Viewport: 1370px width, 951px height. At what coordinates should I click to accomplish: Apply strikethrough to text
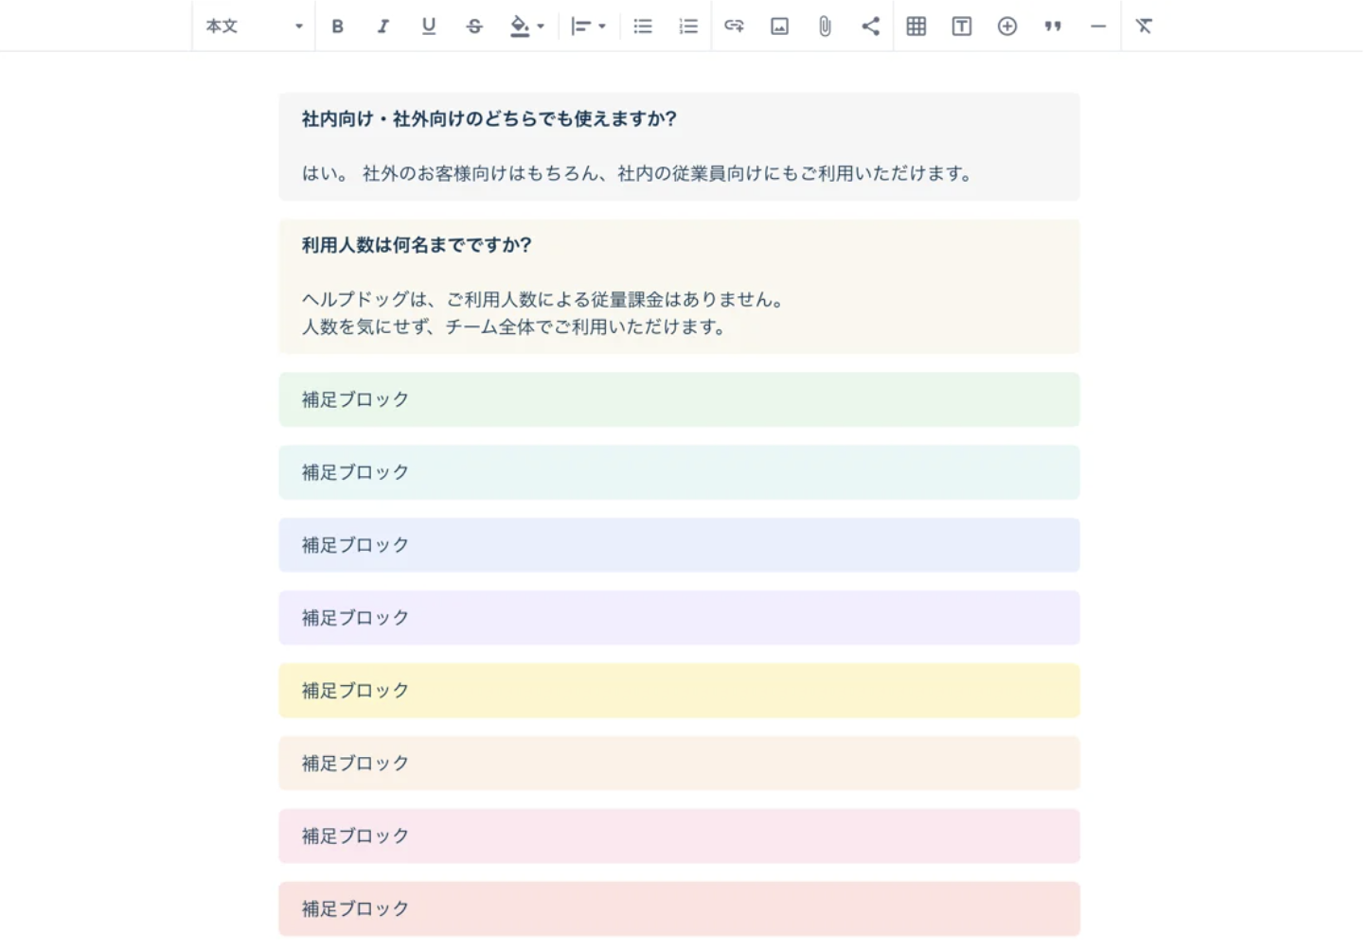(x=474, y=26)
